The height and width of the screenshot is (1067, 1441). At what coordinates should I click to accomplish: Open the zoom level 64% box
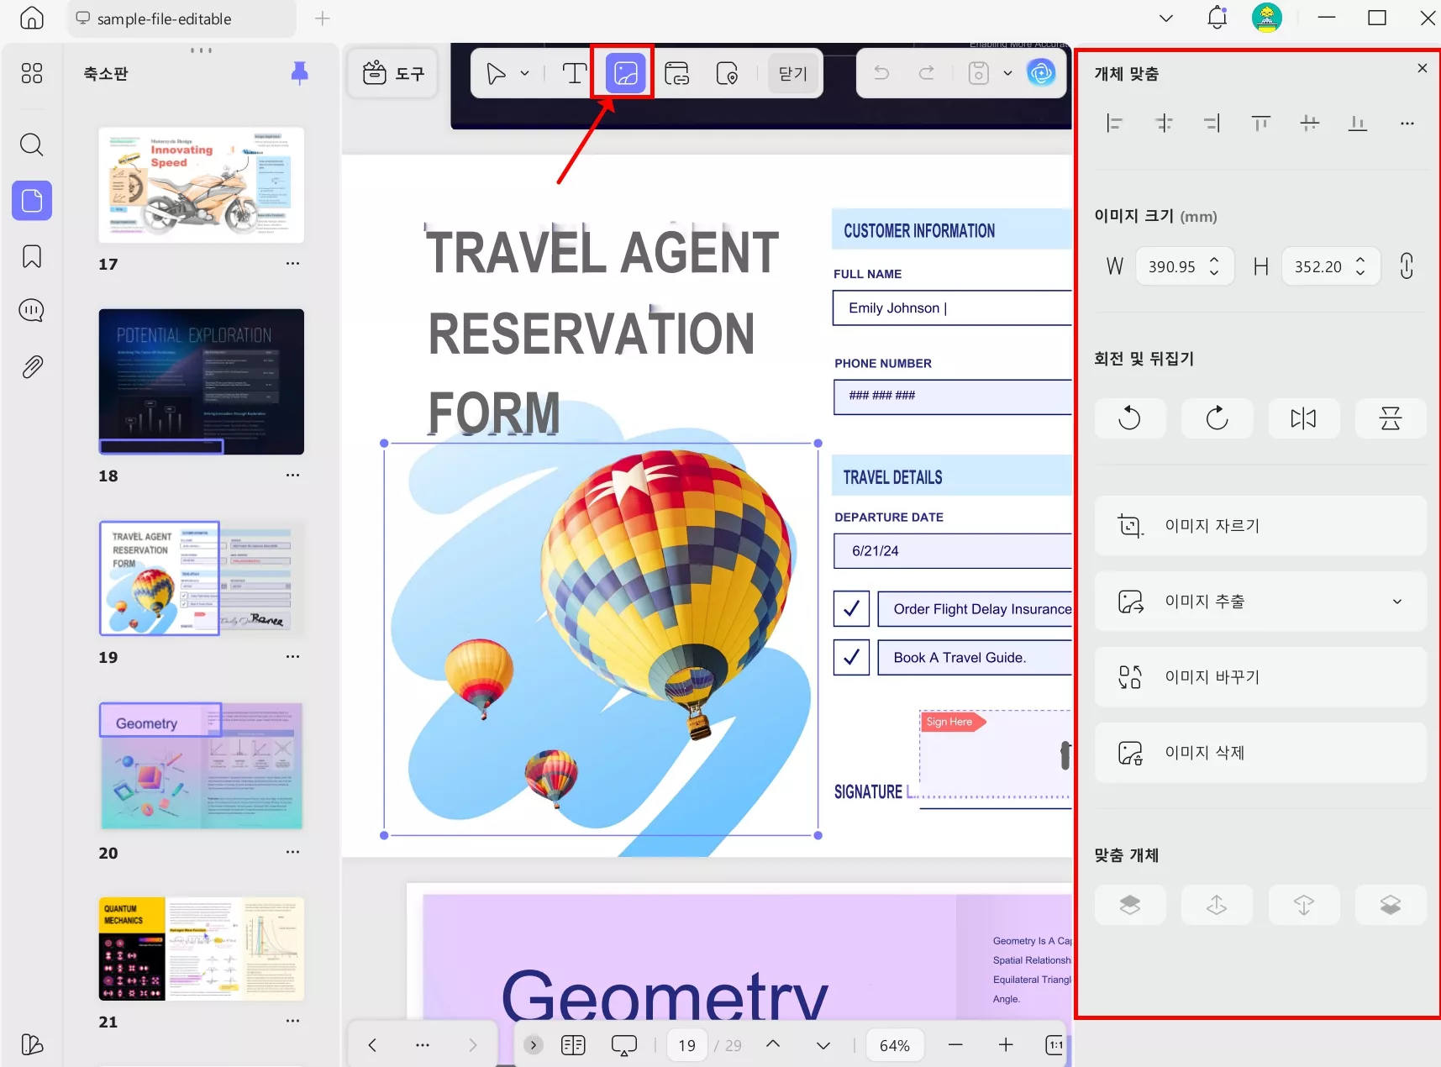(x=894, y=1045)
